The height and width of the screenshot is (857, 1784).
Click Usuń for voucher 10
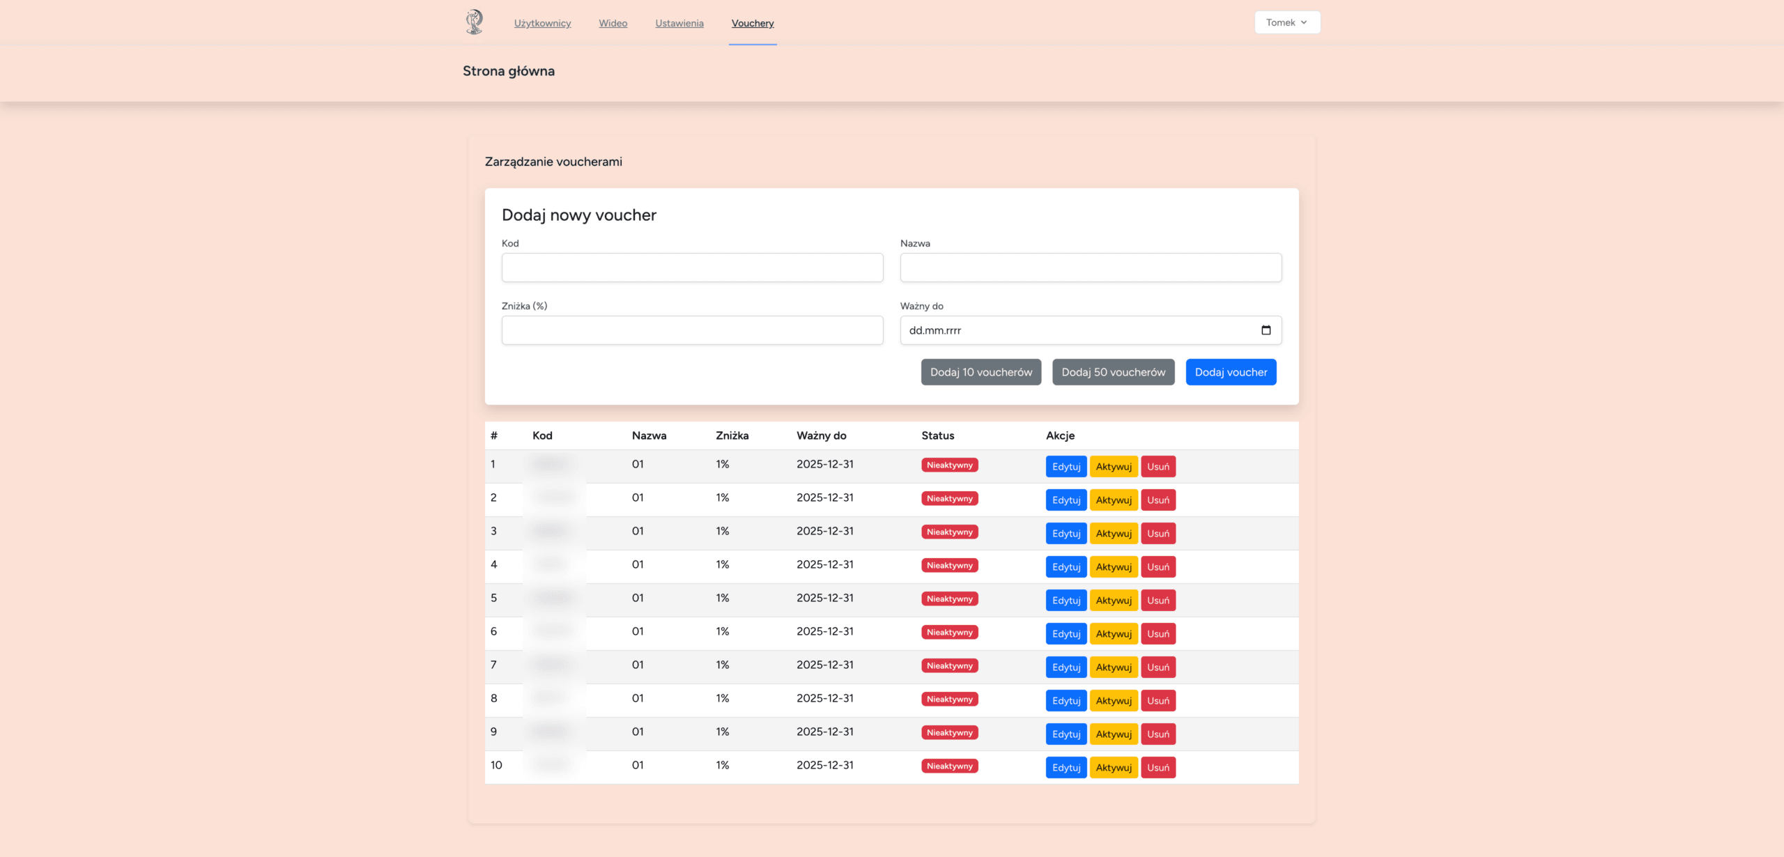pyautogui.click(x=1158, y=768)
